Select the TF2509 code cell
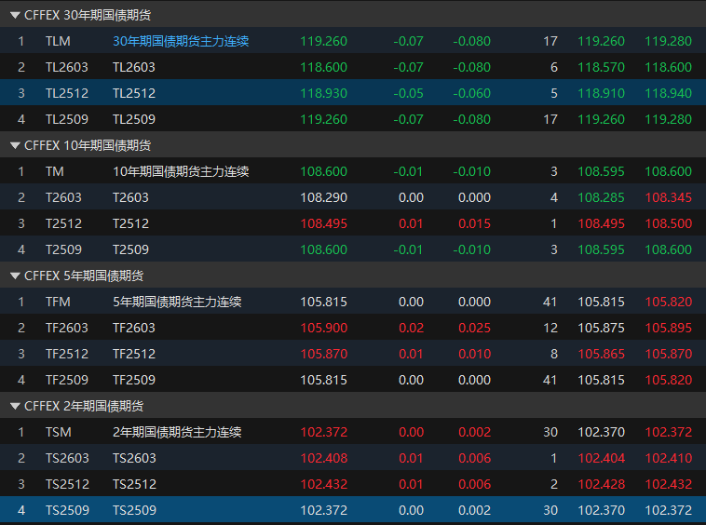706x525 pixels. [x=67, y=380]
